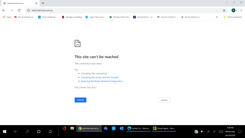Check battery status tray icon

(x=202, y=132)
